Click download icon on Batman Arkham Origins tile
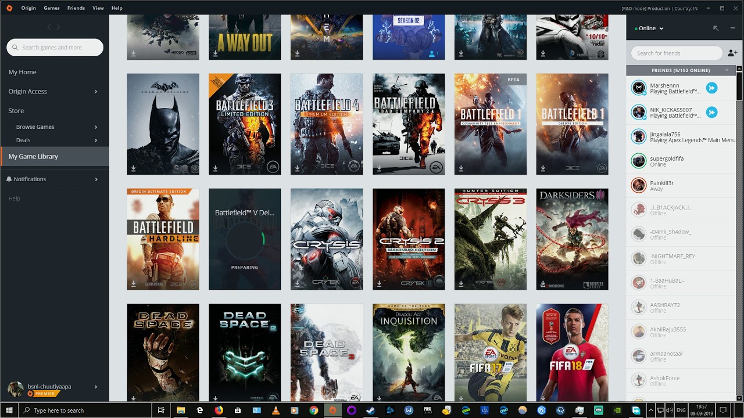Viewport: 744px width, 418px height. (x=133, y=168)
